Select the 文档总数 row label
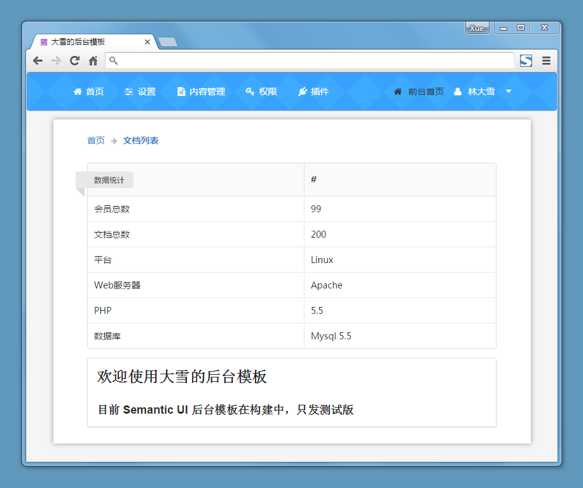 [x=112, y=234]
